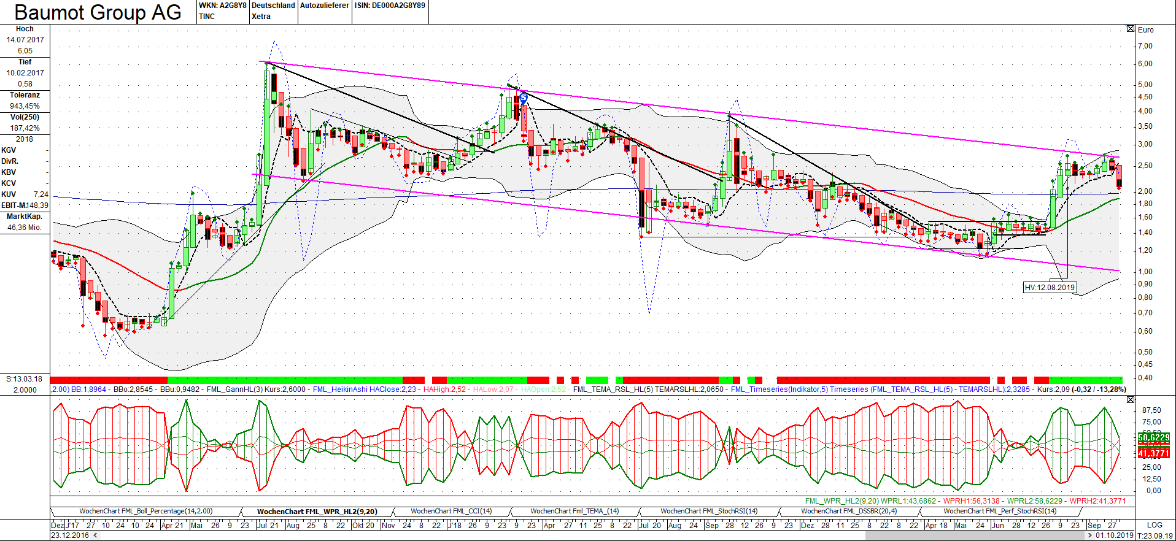
Task: Click the EBIT-M. row label
Action: click(x=14, y=205)
